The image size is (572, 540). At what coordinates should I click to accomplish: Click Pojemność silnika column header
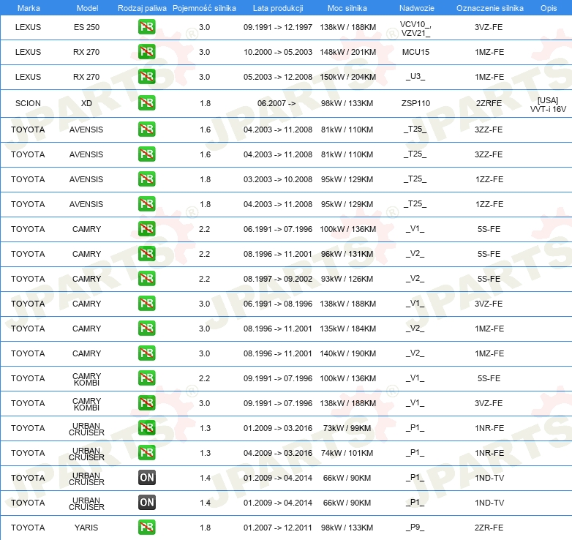point(204,8)
